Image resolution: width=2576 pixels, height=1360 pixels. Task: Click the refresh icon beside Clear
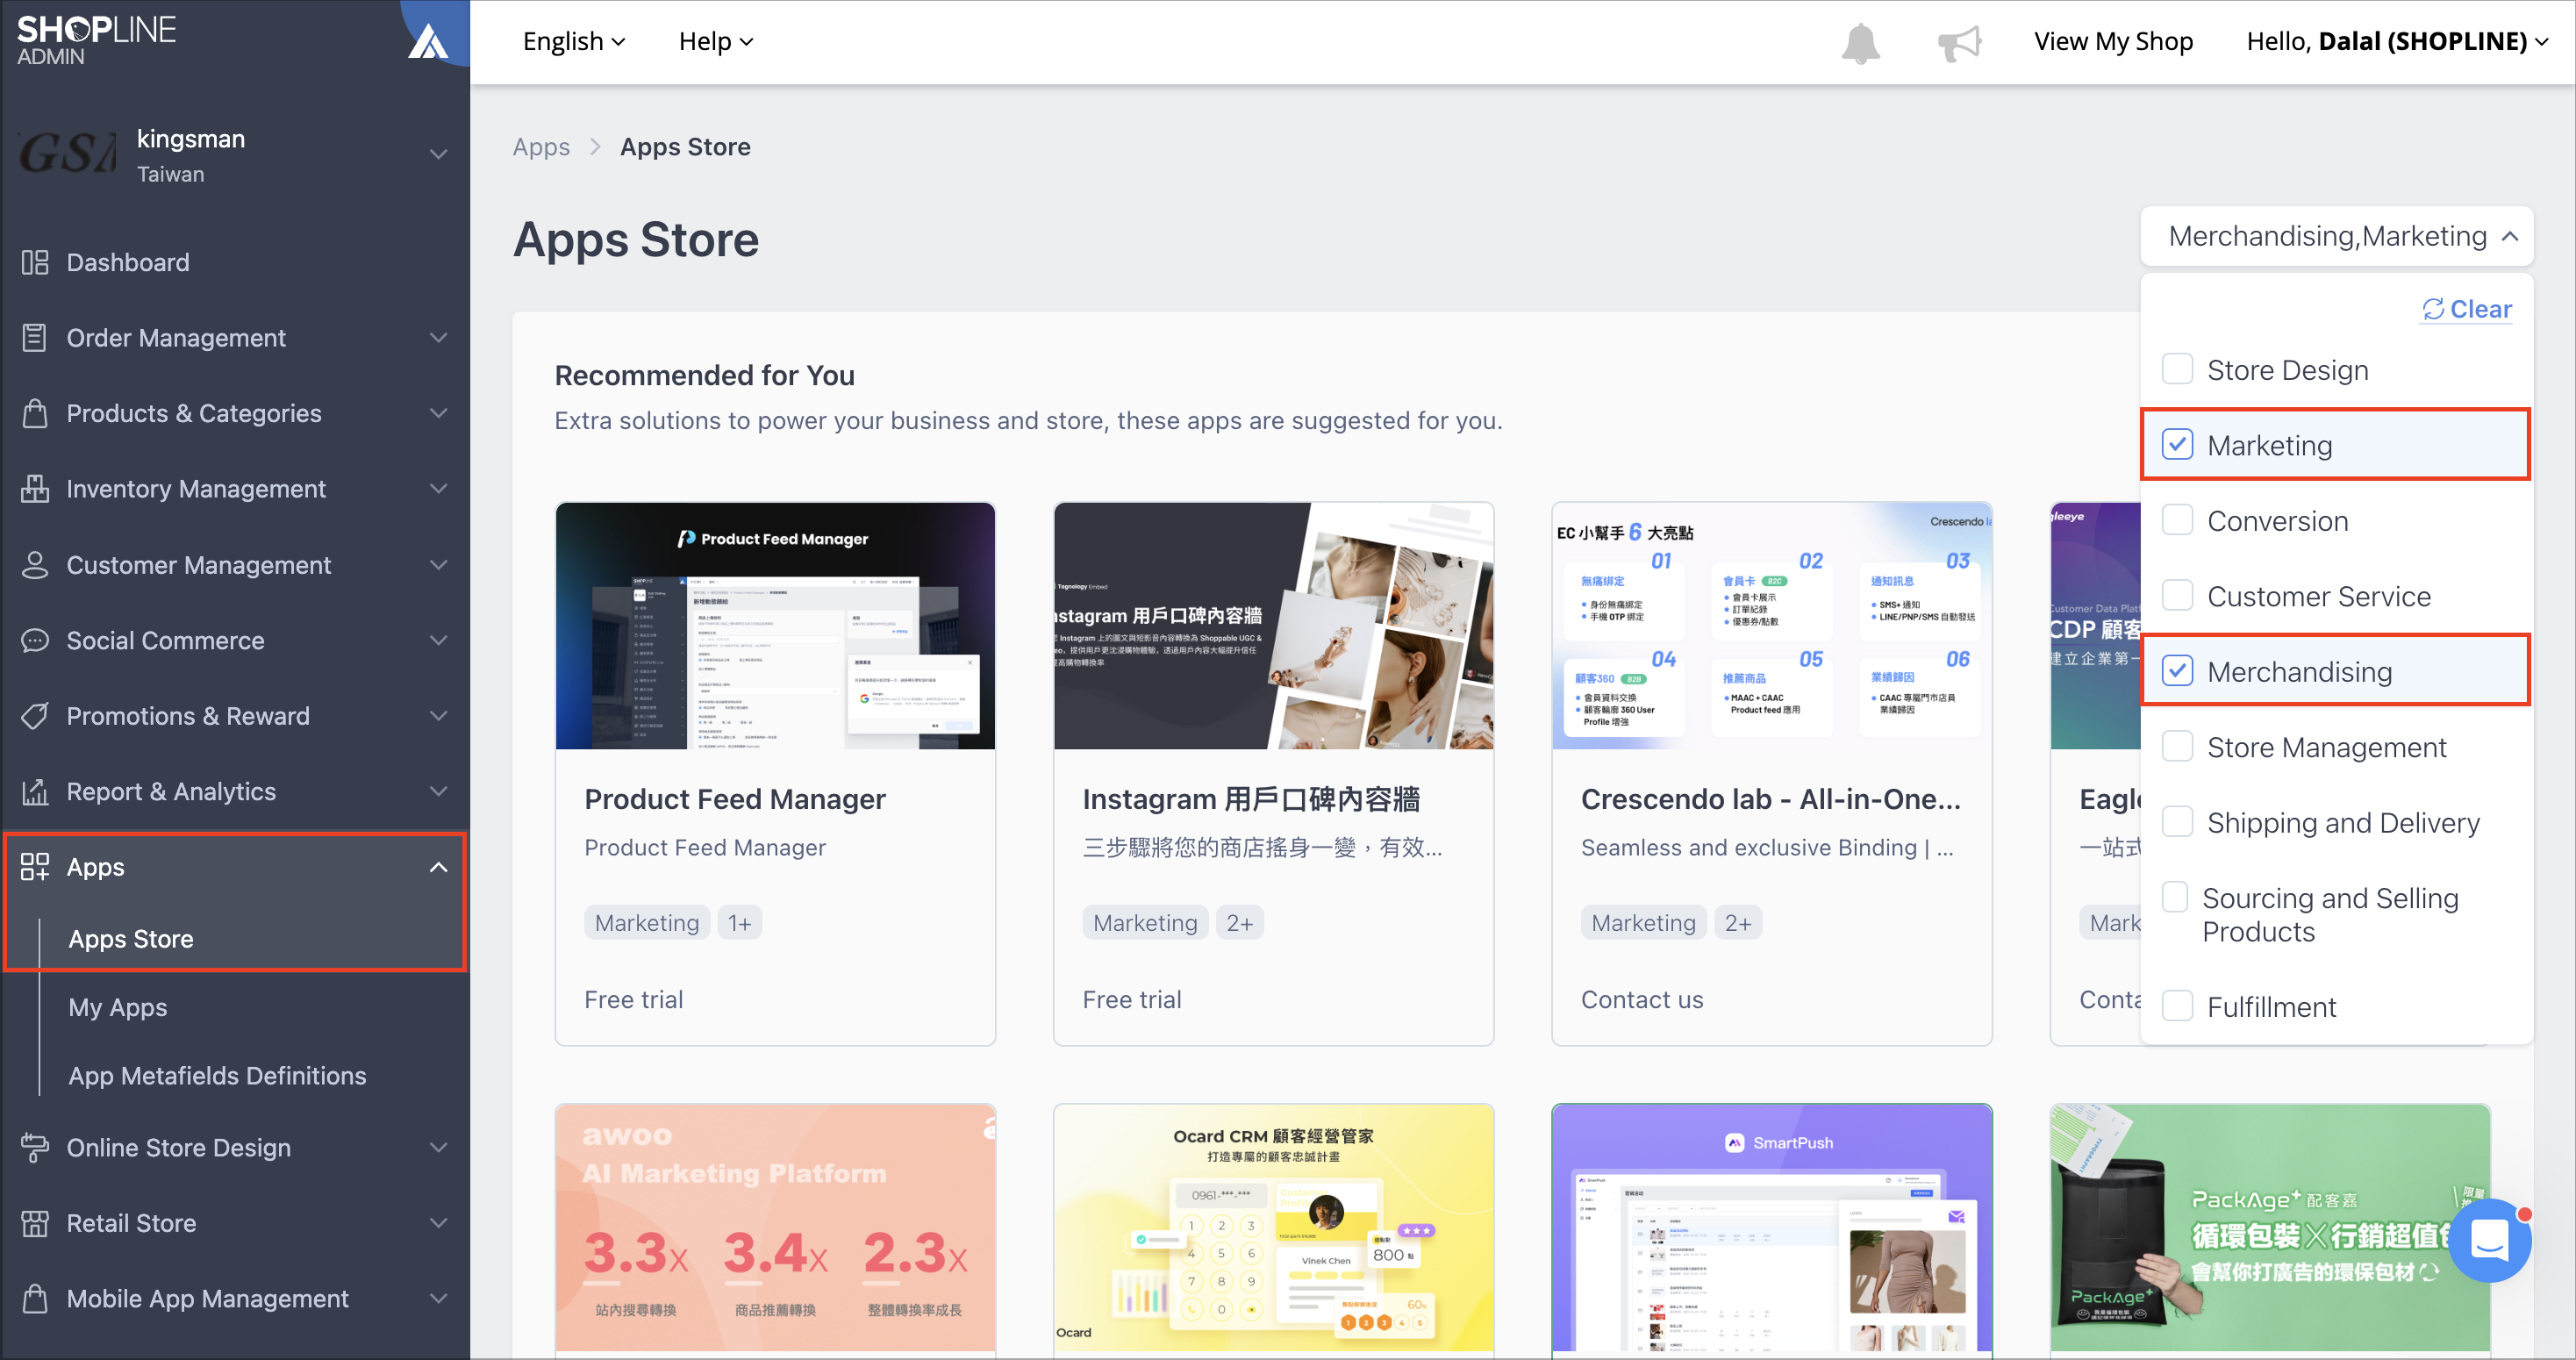pyautogui.click(x=2432, y=309)
